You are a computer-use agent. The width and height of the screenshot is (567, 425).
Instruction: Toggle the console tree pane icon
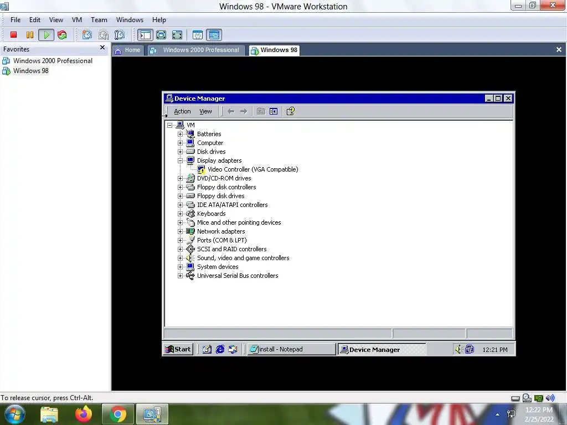coord(274,111)
